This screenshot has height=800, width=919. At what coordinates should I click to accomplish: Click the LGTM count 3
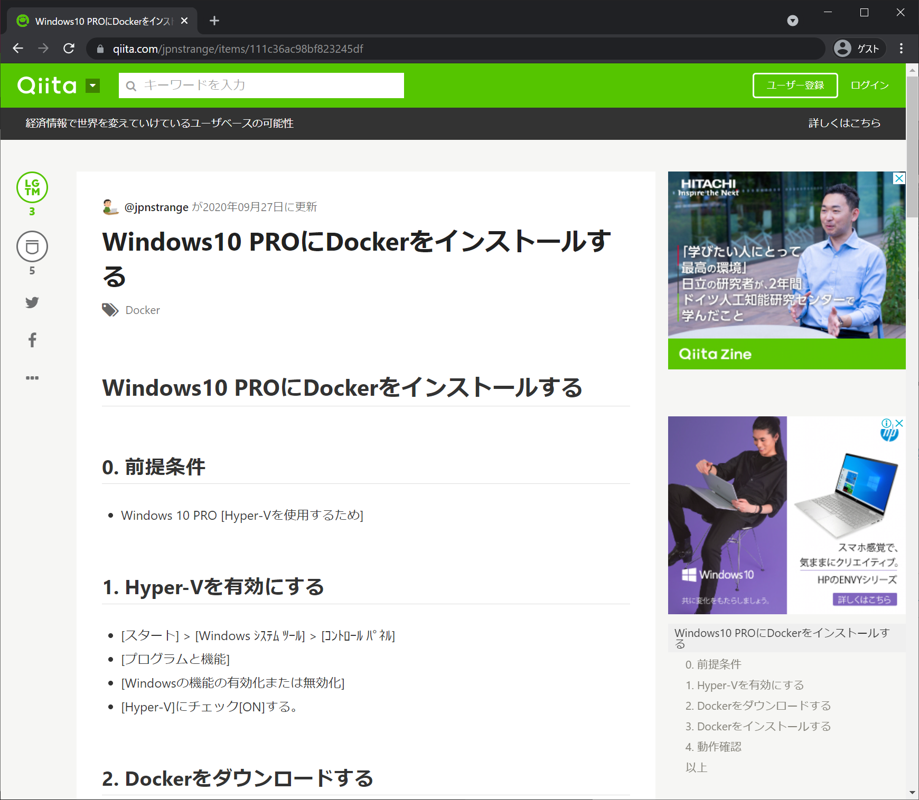32,212
